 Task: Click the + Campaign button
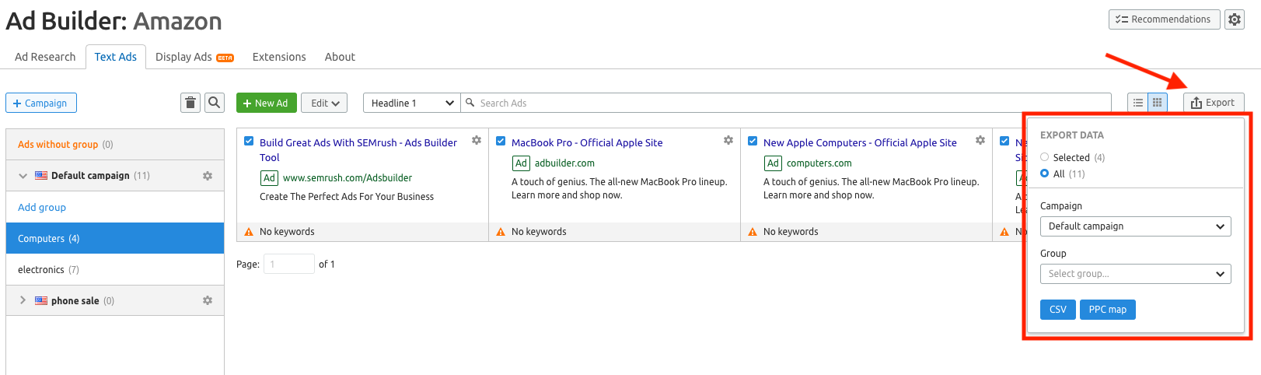point(41,103)
